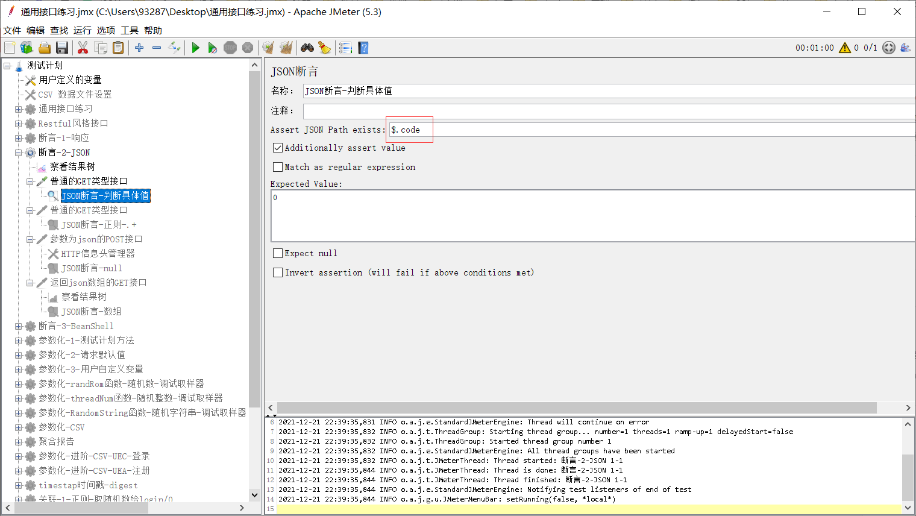
Task: Click the Cut scissors icon
Action: [x=83, y=48]
